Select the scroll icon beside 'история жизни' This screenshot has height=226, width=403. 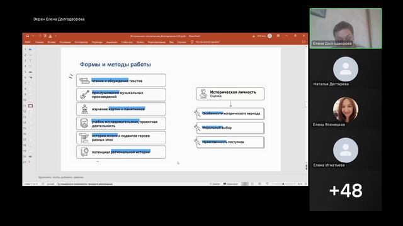84,137
